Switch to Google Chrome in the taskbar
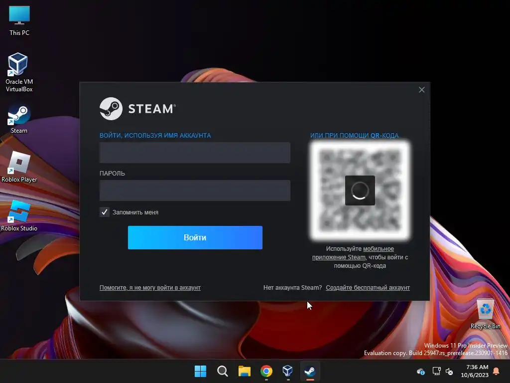This screenshot has width=510, height=383. tap(266, 371)
